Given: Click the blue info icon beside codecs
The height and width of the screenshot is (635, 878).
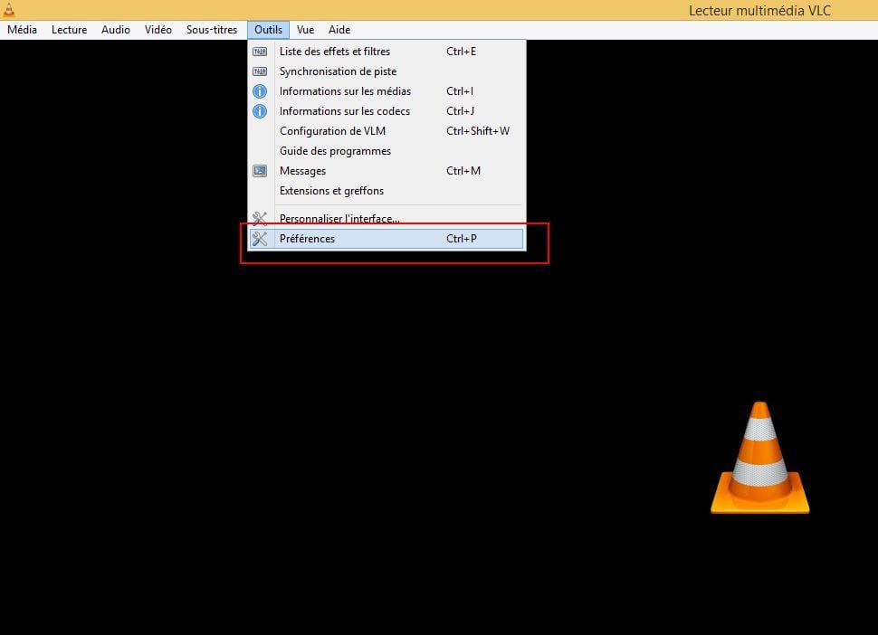Looking at the screenshot, I should (260, 111).
